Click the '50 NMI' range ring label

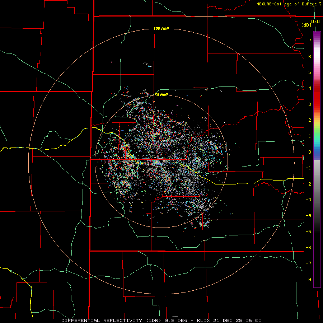(x=161, y=95)
